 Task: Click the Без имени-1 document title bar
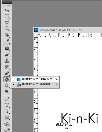coord(68,30)
